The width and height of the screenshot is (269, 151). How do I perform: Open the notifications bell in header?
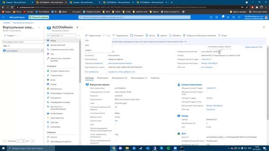(222, 17)
